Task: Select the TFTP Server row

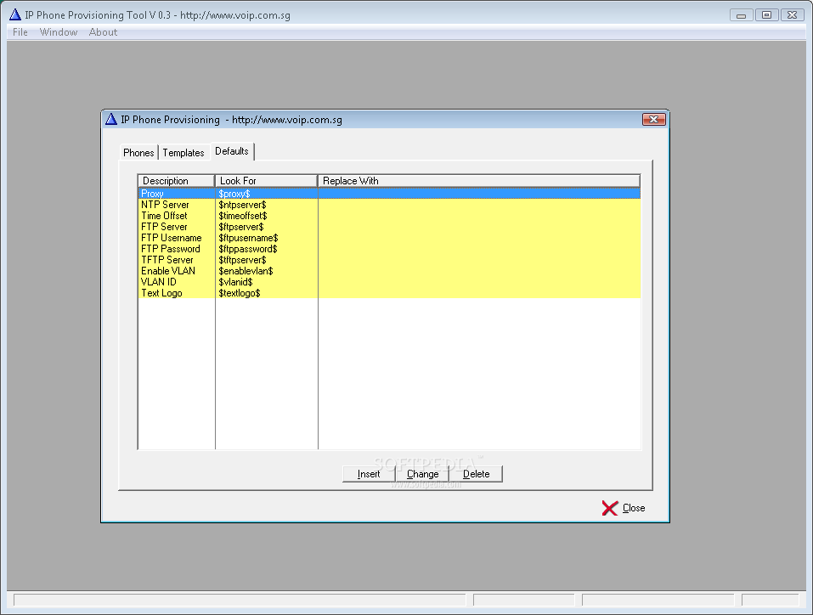Action: [389, 260]
